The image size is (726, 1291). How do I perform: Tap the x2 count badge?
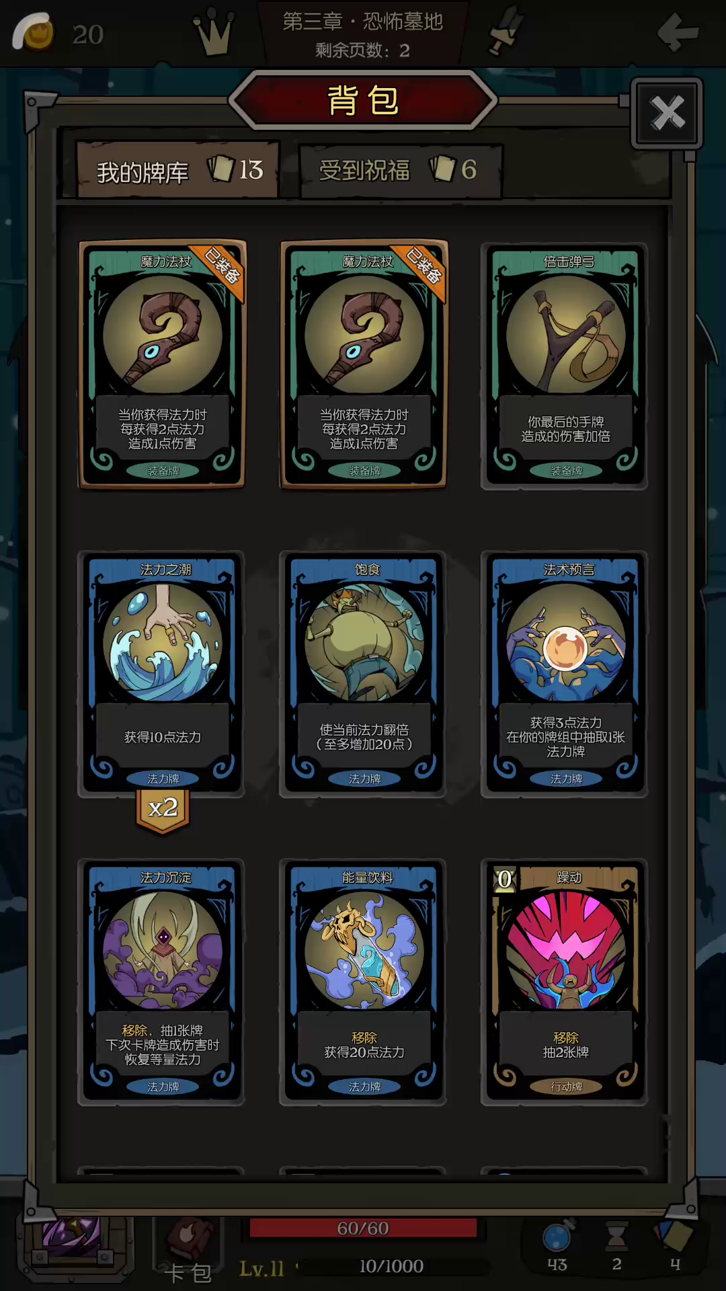coord(163,810)
